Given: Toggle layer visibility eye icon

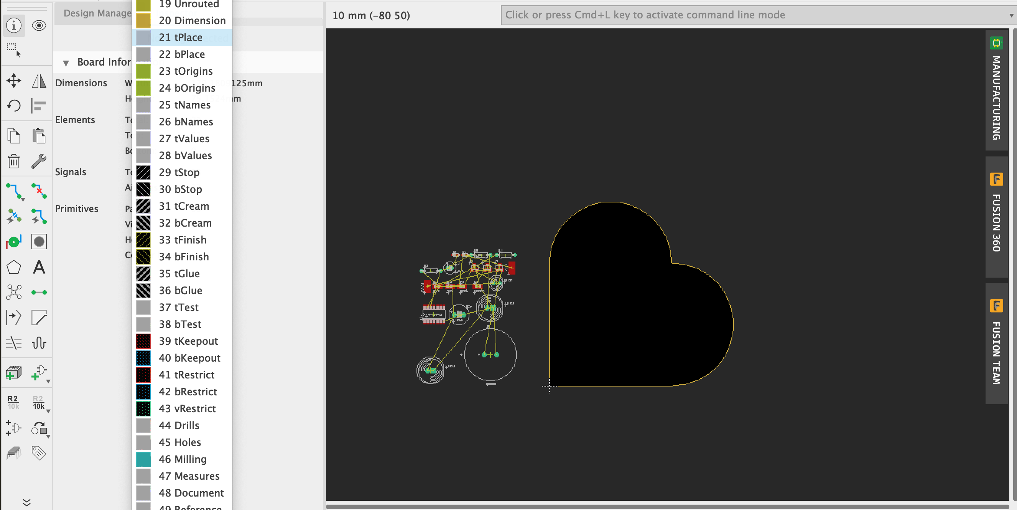Looking at the screenshot, I should tap(39, 26).
